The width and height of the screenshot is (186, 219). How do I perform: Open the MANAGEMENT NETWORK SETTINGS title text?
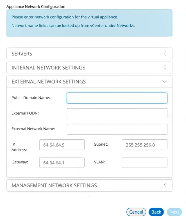click(x=54, y=185)
